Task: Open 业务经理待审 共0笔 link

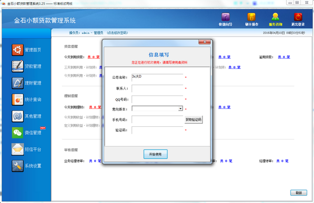Action: [95, 161]
